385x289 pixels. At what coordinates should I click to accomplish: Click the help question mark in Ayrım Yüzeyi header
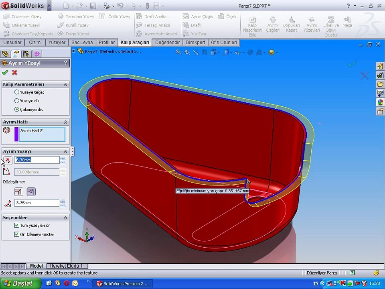(65, 63)
